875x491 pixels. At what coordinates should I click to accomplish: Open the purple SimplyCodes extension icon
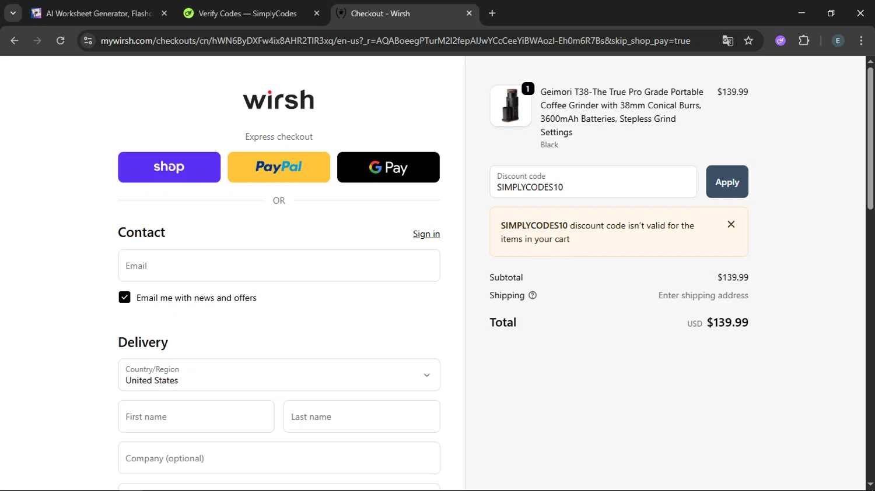780,41
